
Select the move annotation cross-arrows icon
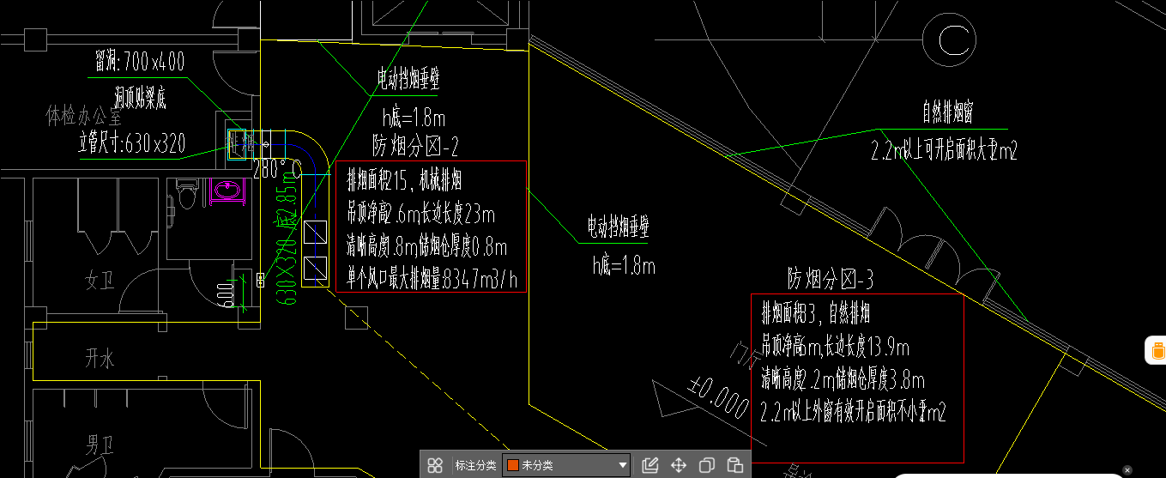(x=678, y=465)
